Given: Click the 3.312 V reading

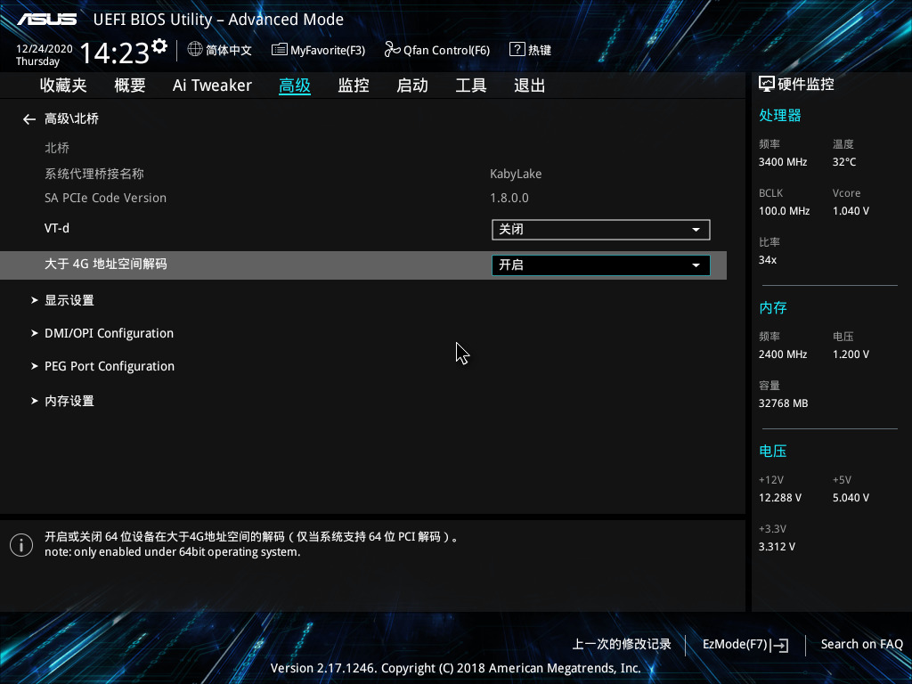Looking at the screenshot, I should (777, 547).
